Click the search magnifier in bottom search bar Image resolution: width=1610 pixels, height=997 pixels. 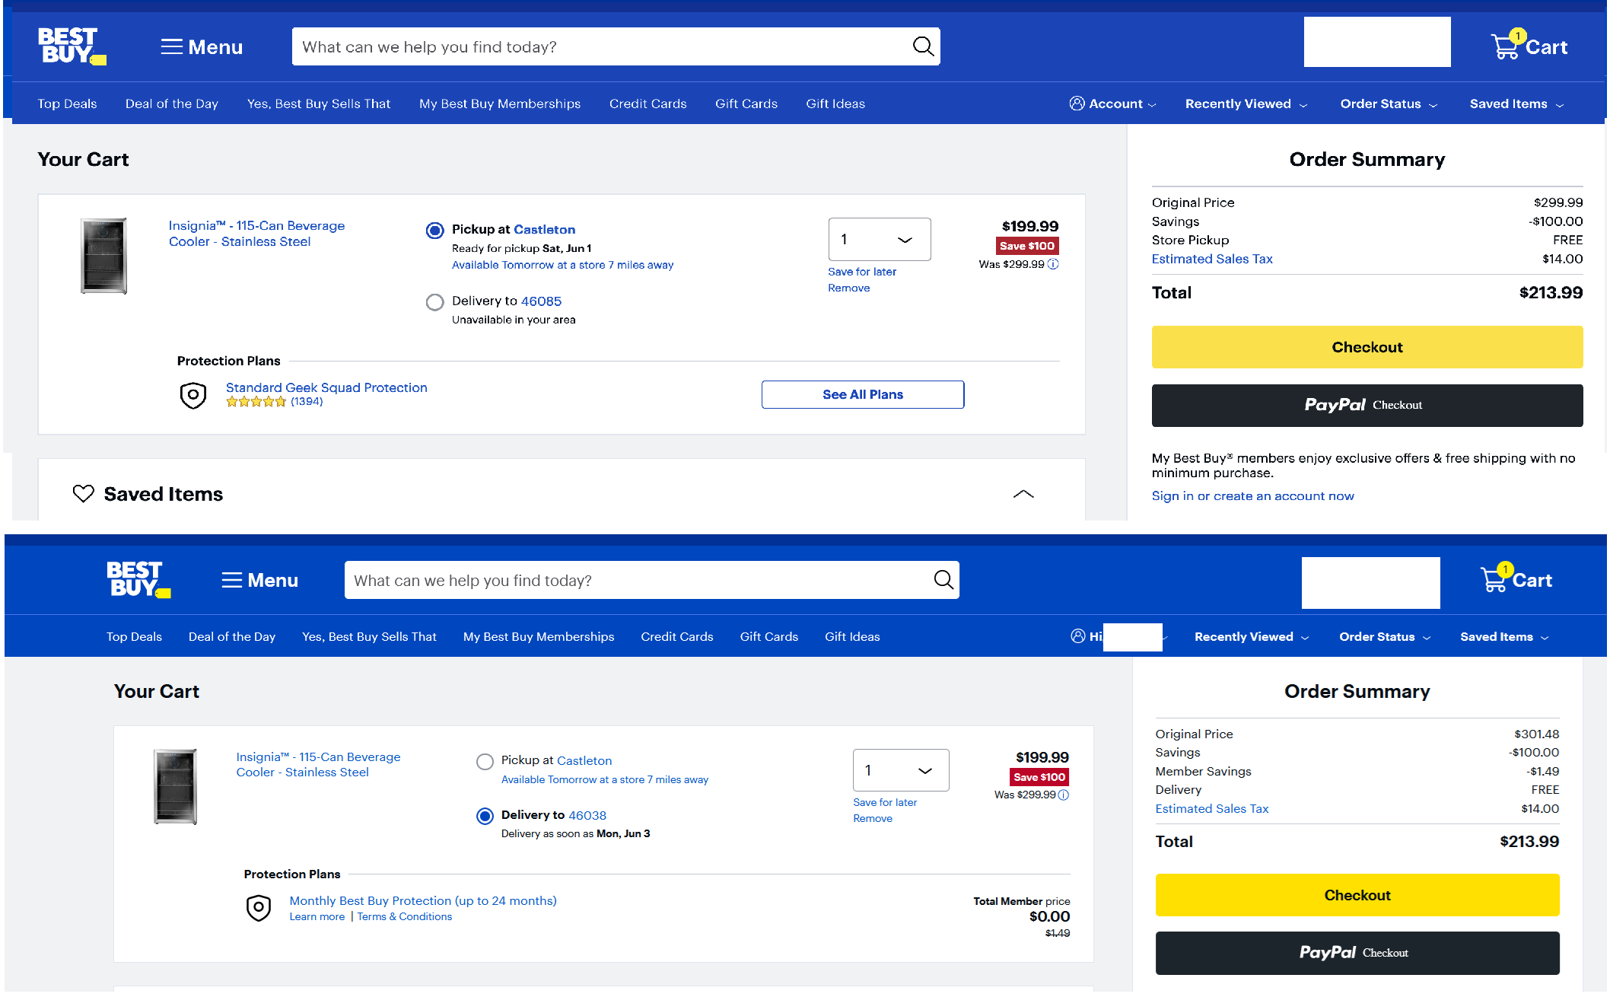943,580
